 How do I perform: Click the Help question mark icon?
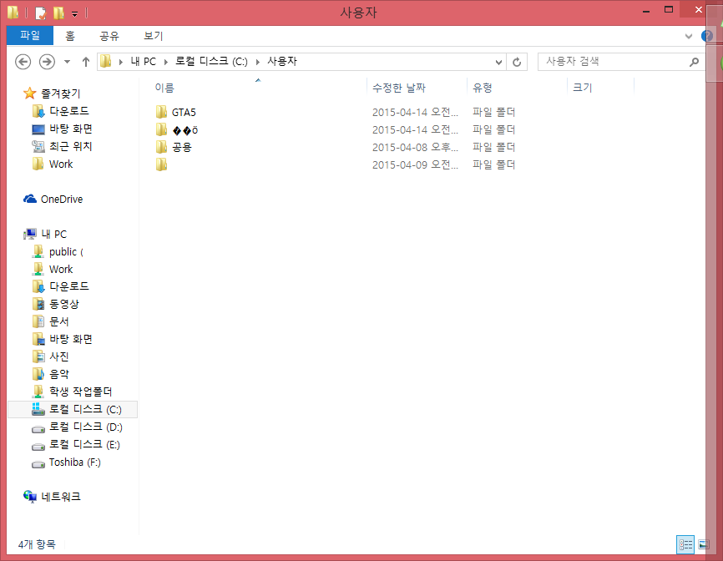pos(708,37)
